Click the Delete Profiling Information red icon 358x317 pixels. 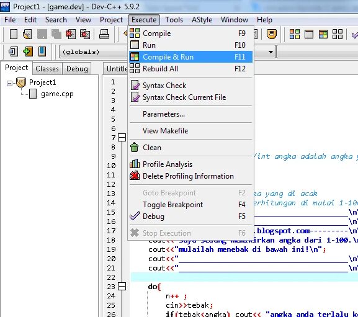[135, 176]
